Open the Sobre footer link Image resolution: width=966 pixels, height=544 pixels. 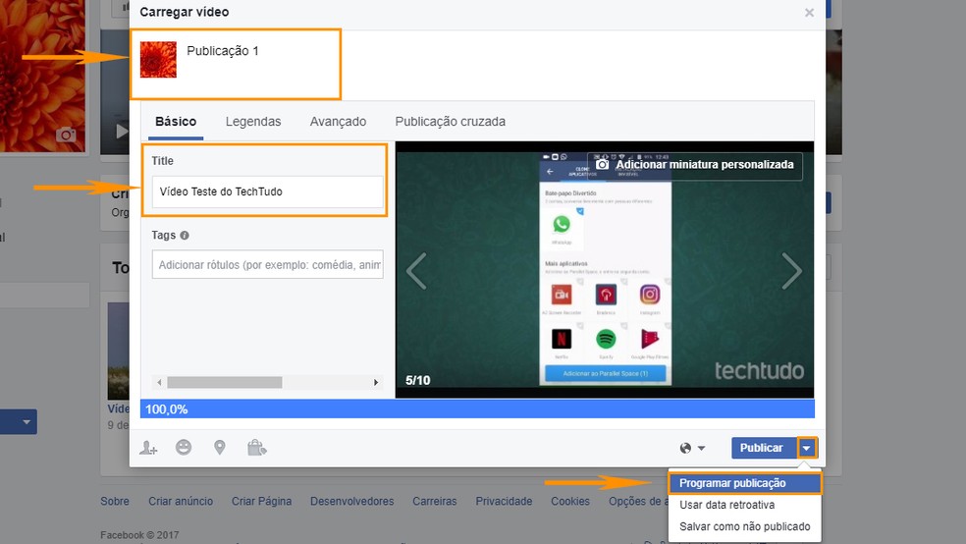click(115, 502)
